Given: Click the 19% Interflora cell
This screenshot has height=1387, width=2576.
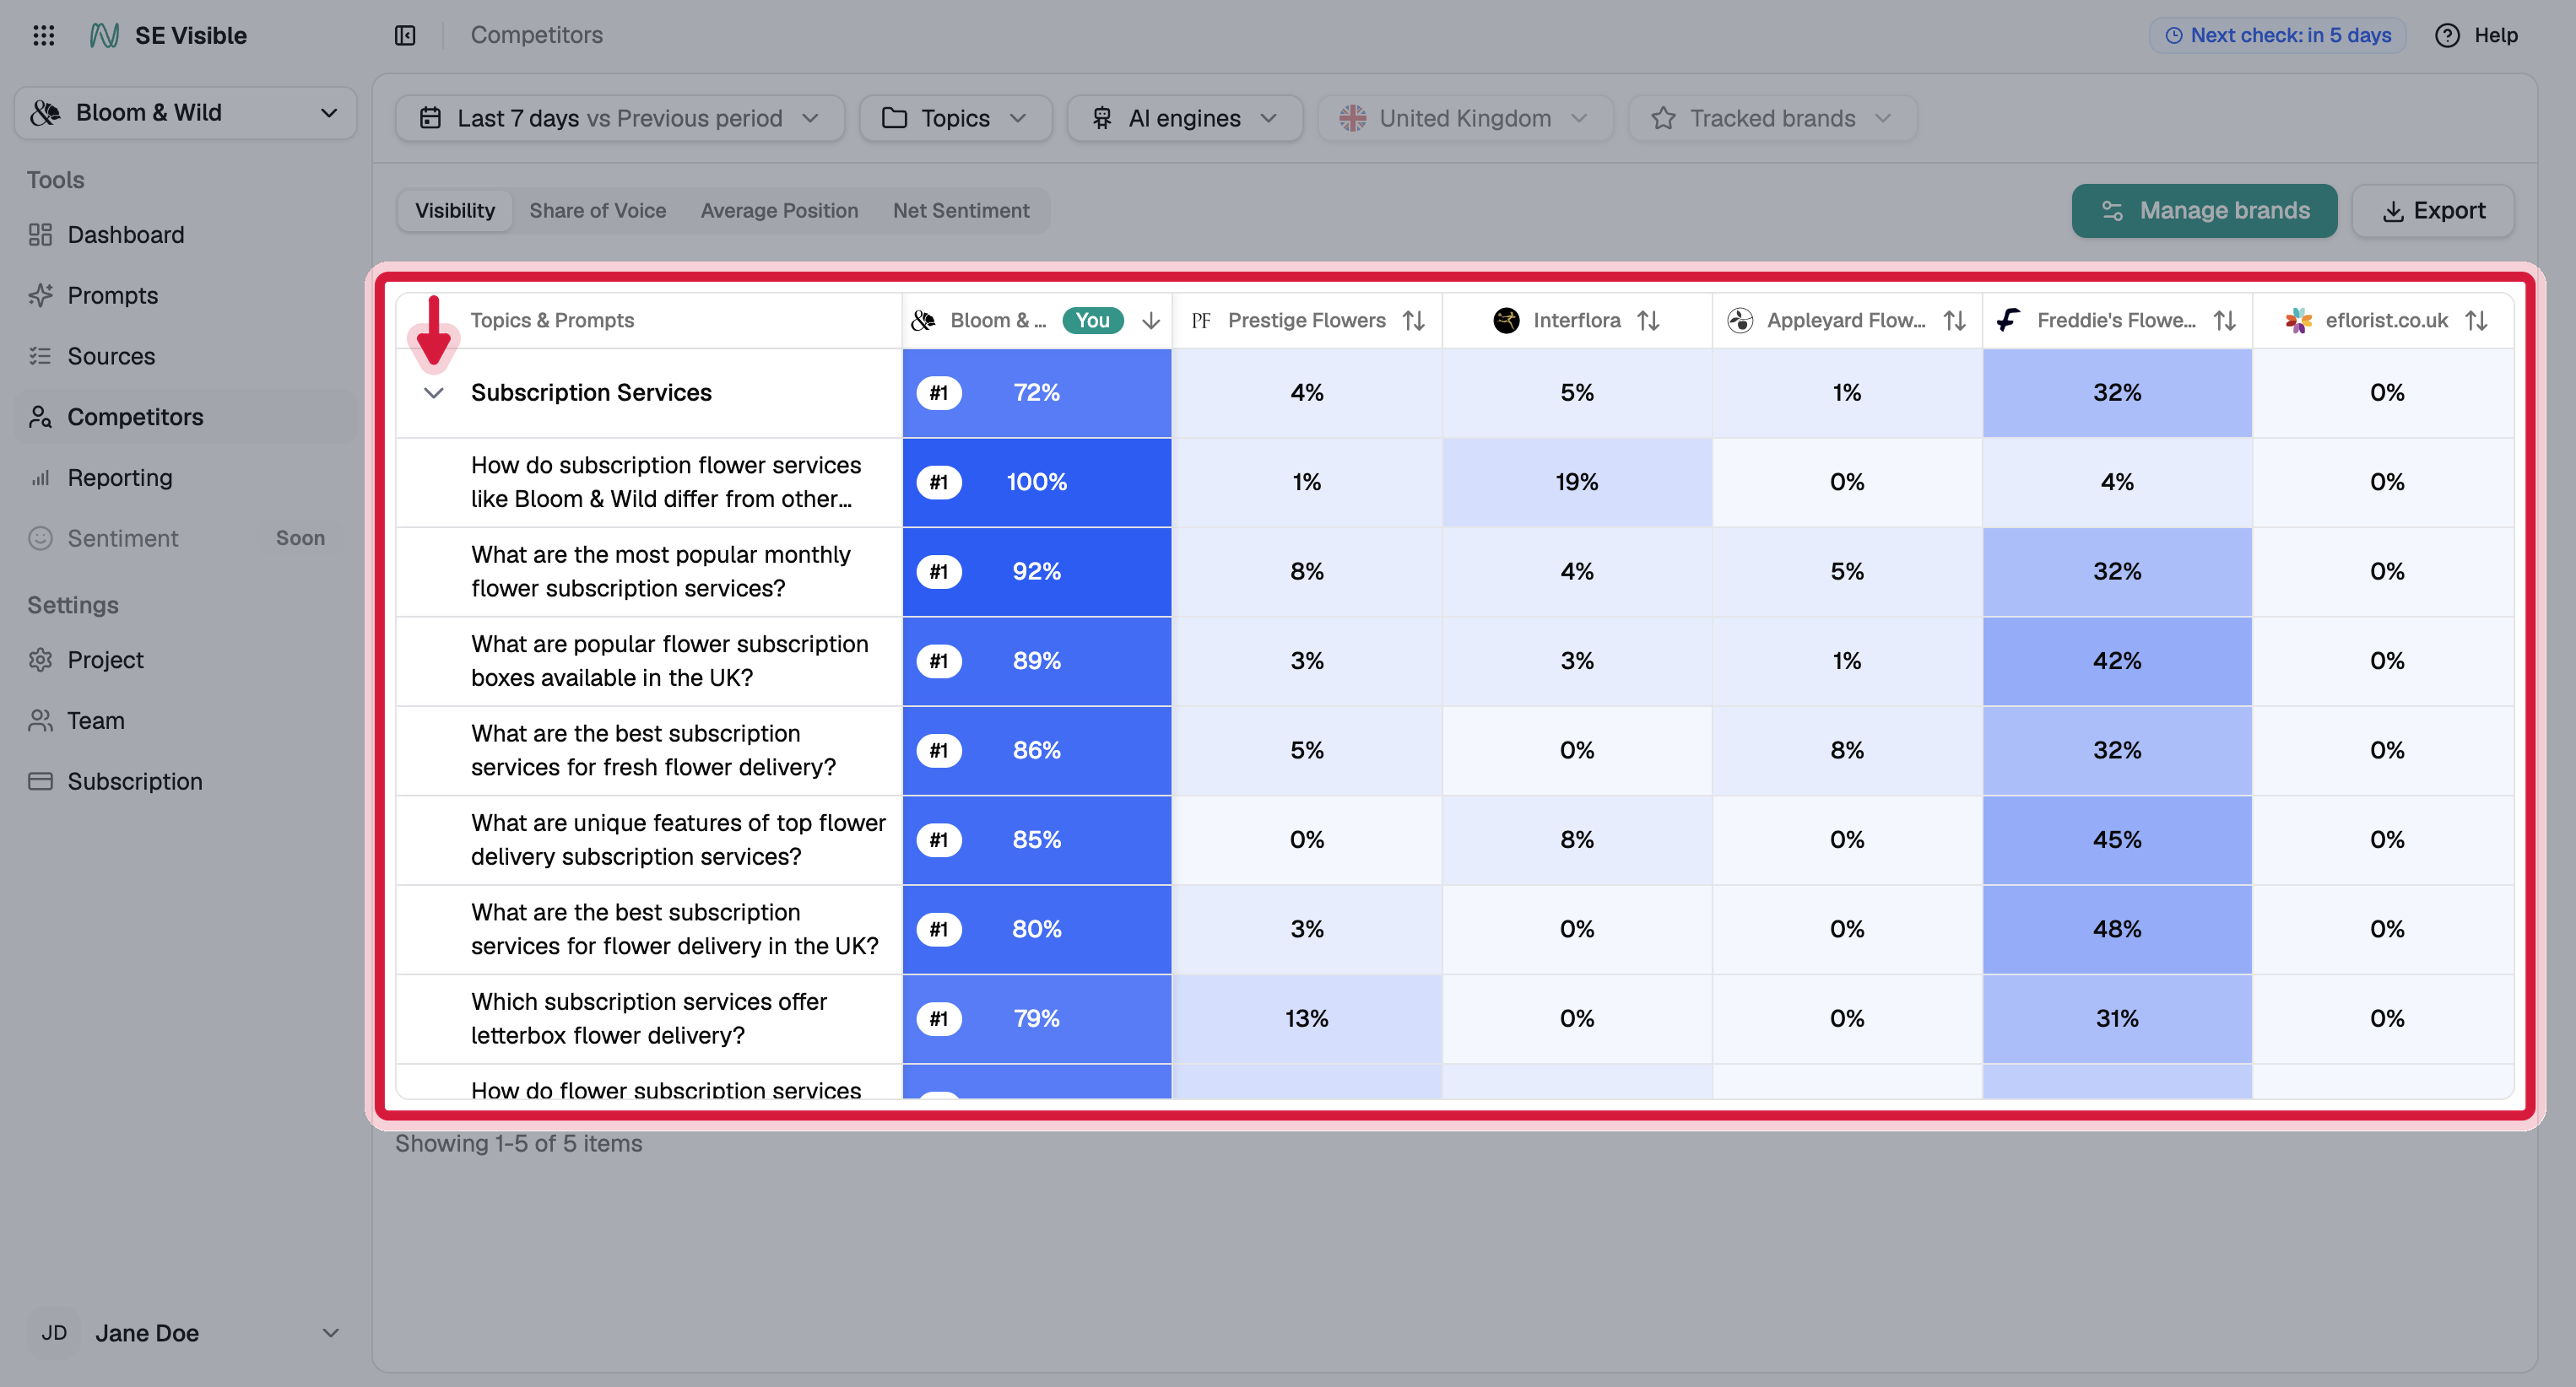Looking at the screenshot, I should (x=1576, y=483).
